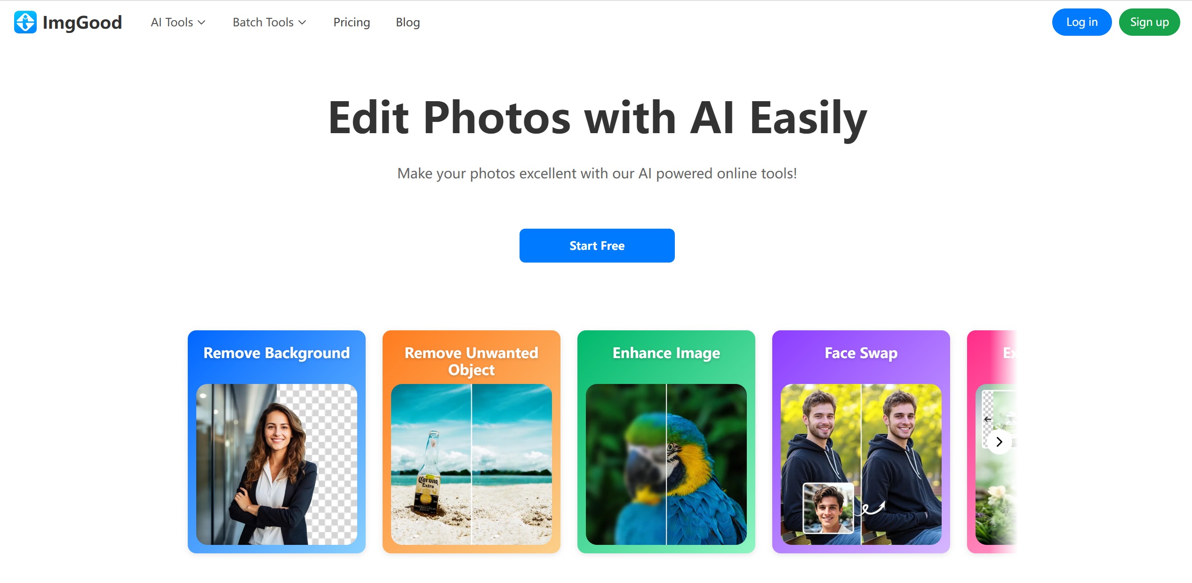This screenshot has width=1192, height=583.
Task: Click the small face thumbnail in the Face Swap card
Action: pos(828,508)
